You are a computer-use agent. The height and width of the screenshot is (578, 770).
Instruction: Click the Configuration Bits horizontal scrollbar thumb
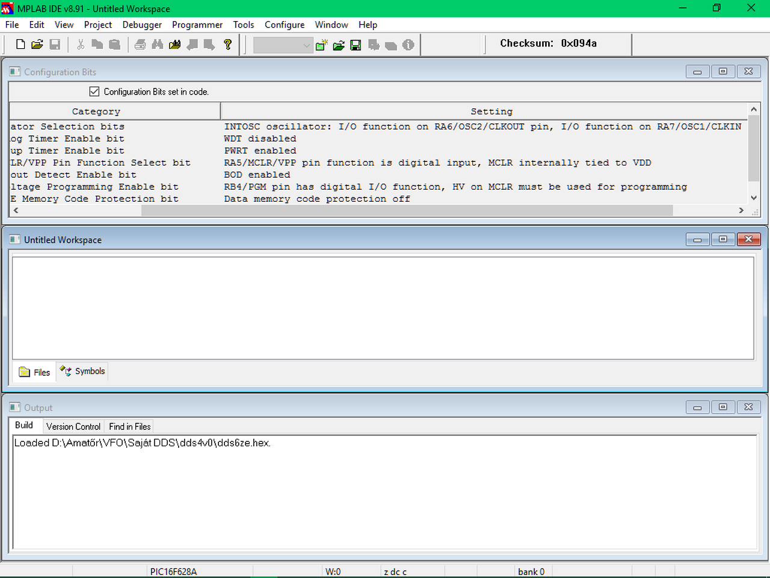pos(407,210)
